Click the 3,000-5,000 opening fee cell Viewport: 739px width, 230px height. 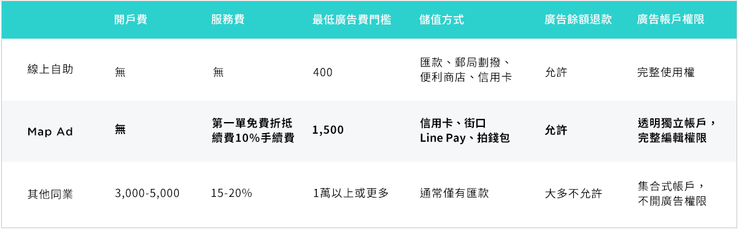click(x=147, y=193)
